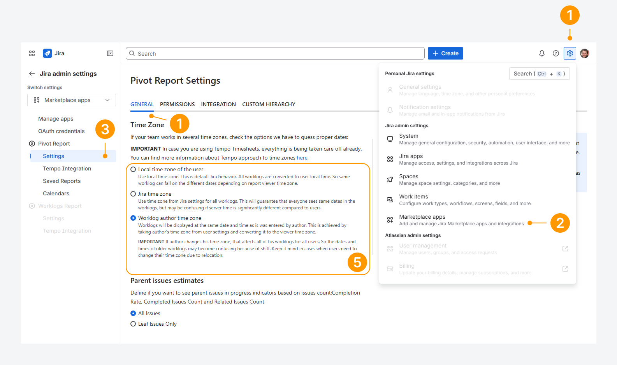
Task: Open Saved Reports in the sidebar
Action: (x=62, y=181)
